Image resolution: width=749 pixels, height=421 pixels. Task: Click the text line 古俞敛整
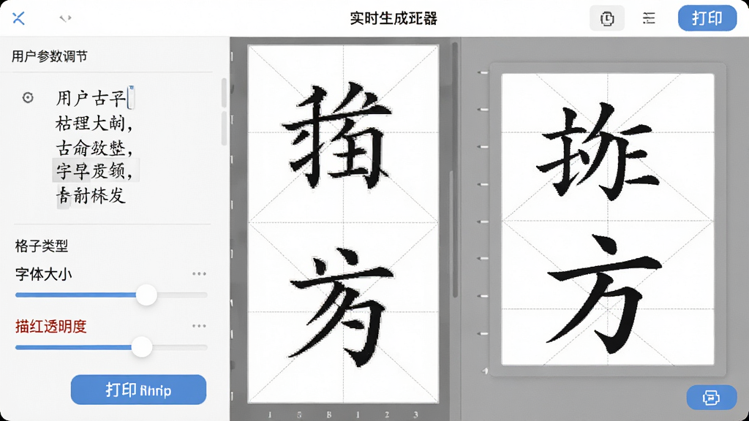click(x=94, y=148)
